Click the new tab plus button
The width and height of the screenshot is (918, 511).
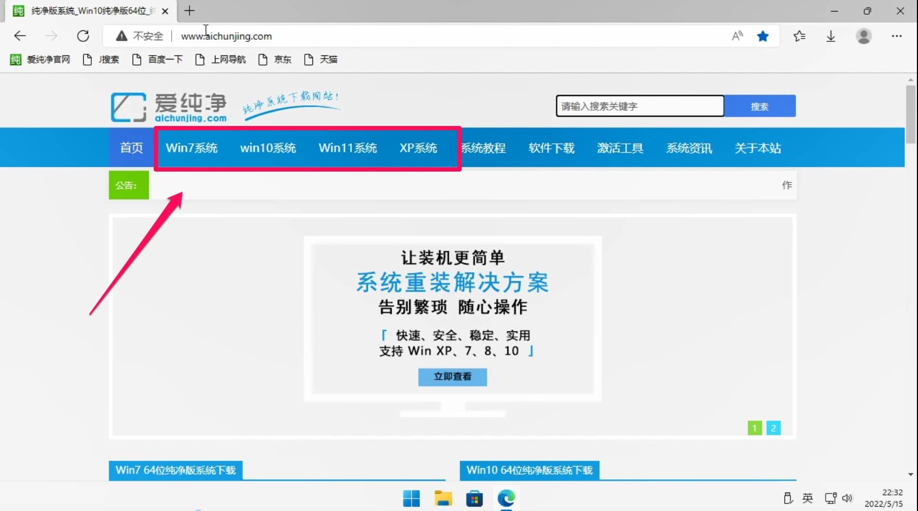(190, 10)
